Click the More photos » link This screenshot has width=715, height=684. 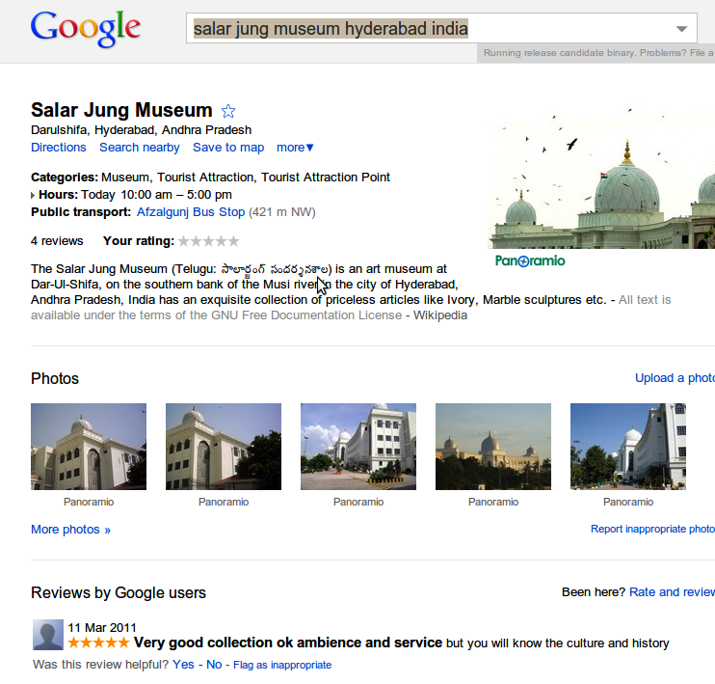70,530
